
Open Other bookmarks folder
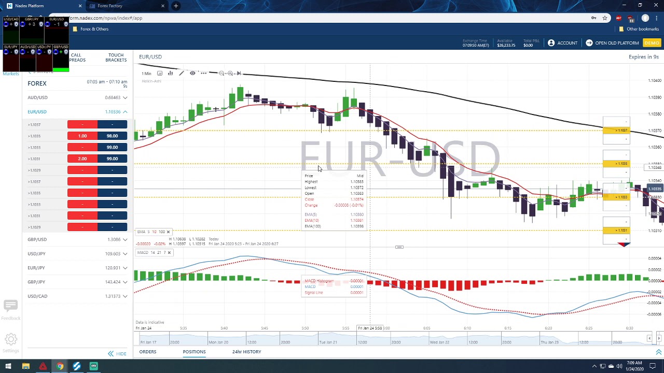click(639, 29)
